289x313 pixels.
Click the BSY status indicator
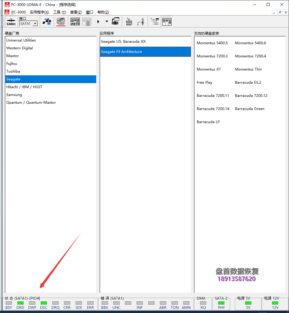(x=9, y=303)
